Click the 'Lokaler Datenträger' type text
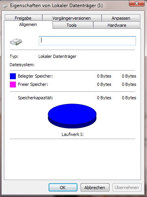 [x=57, y=56]
